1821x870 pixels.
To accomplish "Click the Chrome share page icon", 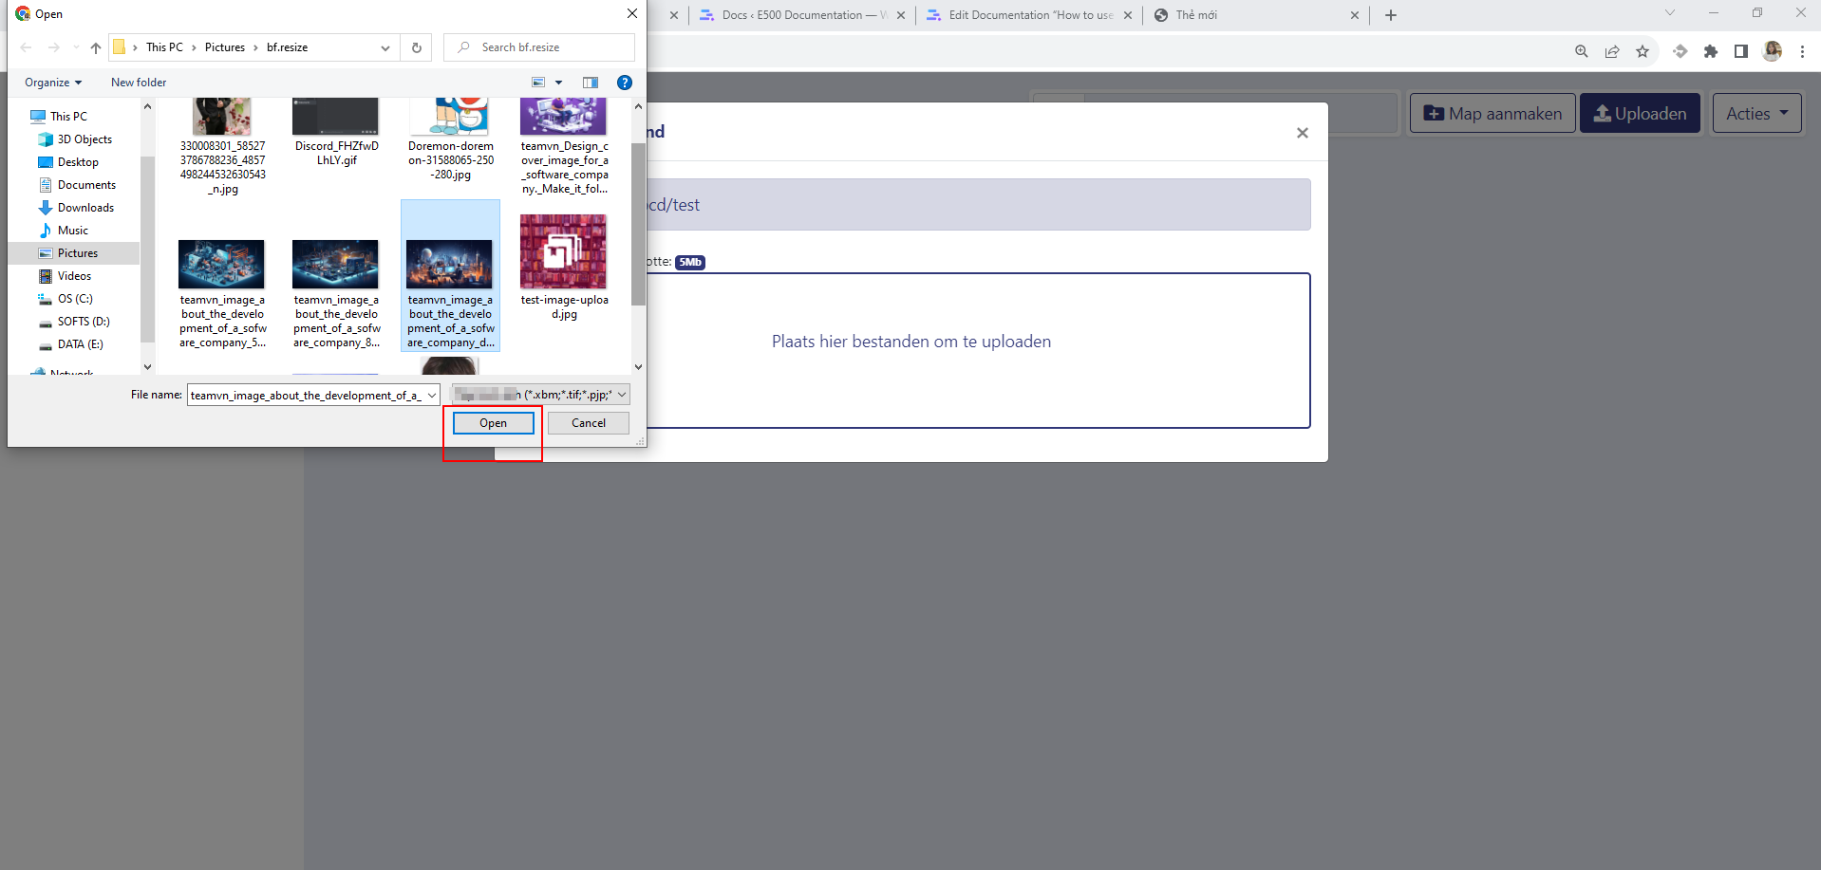I will 1612,51.
